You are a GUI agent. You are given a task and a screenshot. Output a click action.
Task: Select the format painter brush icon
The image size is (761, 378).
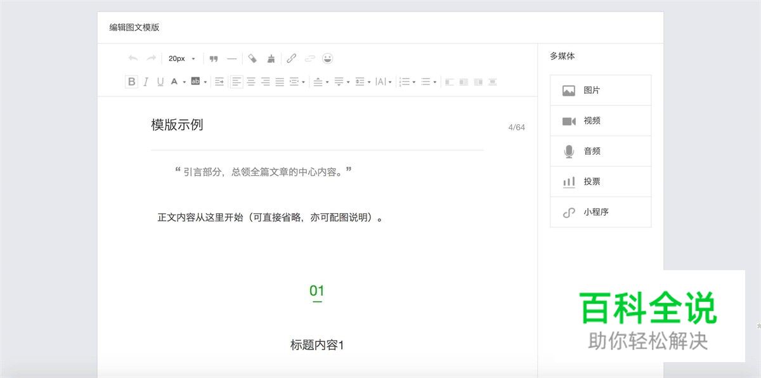click(271, 58)
